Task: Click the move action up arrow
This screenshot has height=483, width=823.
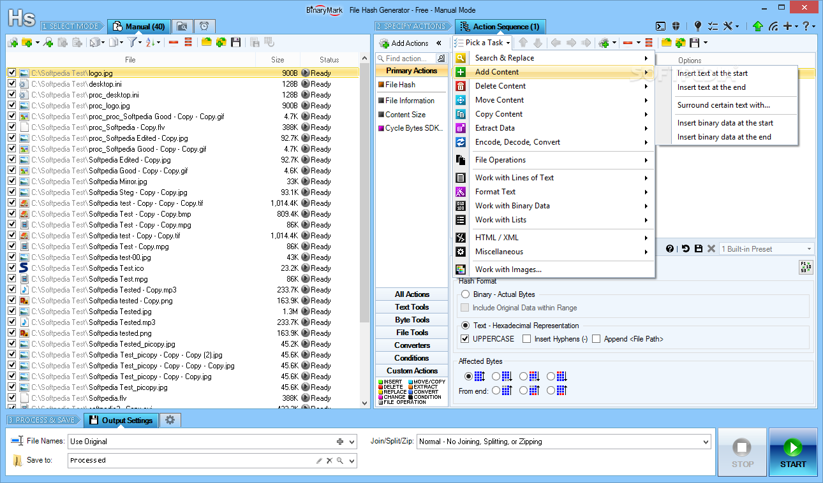Action: [x=523, y=43]
